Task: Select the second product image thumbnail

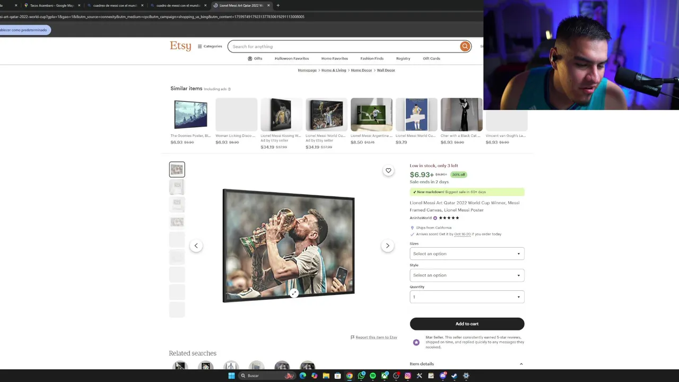Action: tap(177, 187)
